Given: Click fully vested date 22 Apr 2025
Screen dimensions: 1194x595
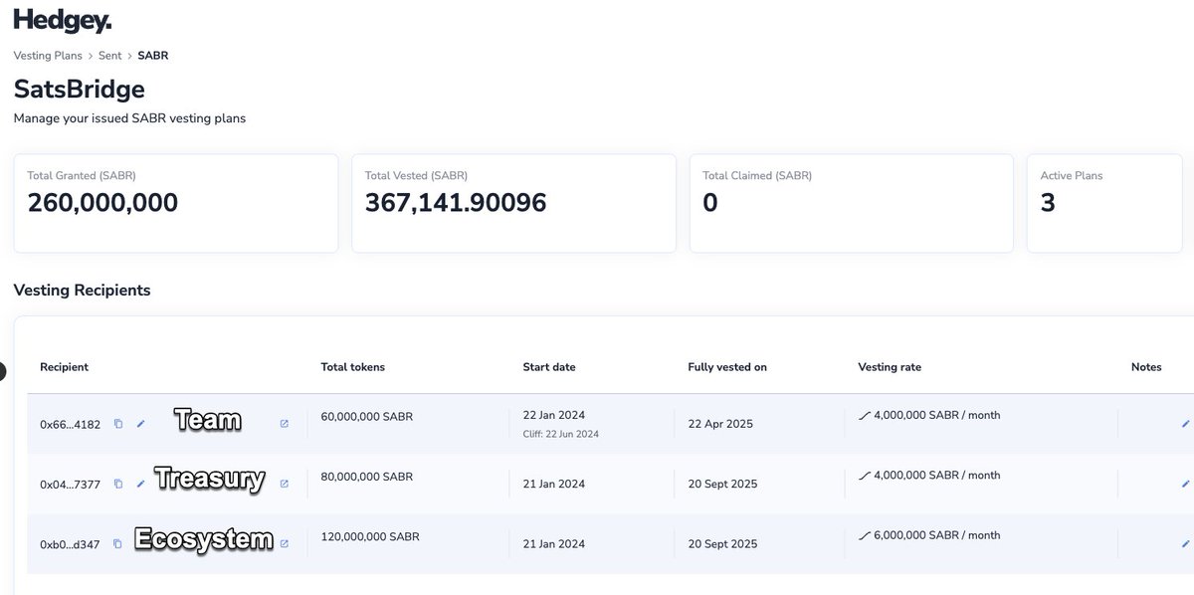Looking at the screenshot, I should click(720, 424).
